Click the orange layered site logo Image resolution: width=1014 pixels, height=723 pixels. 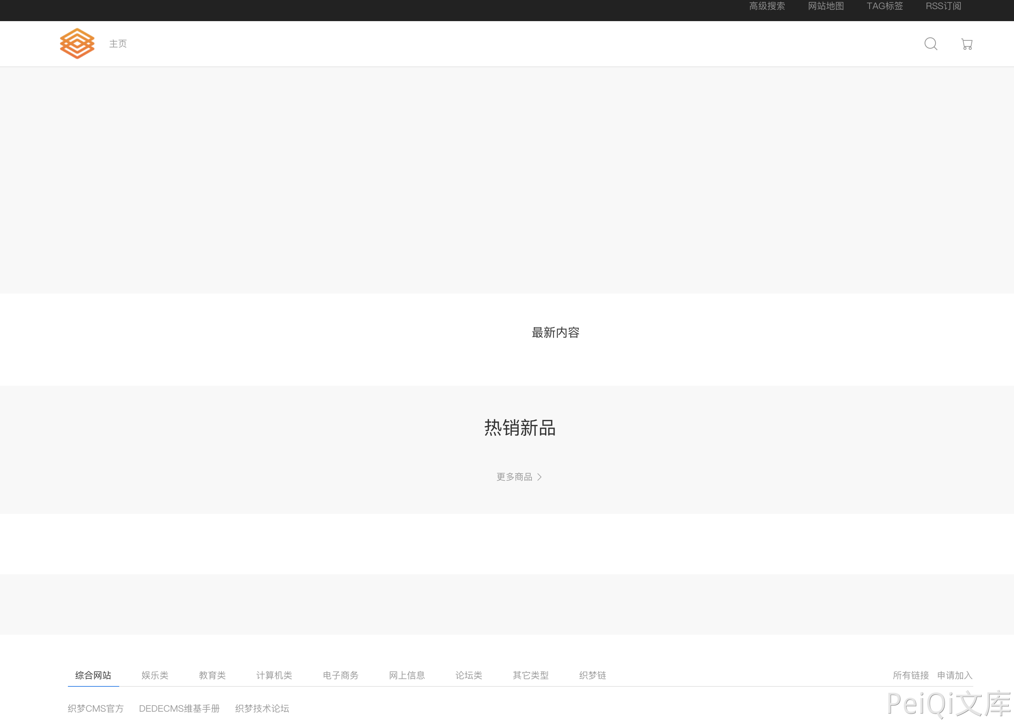[x=77, y=44]
